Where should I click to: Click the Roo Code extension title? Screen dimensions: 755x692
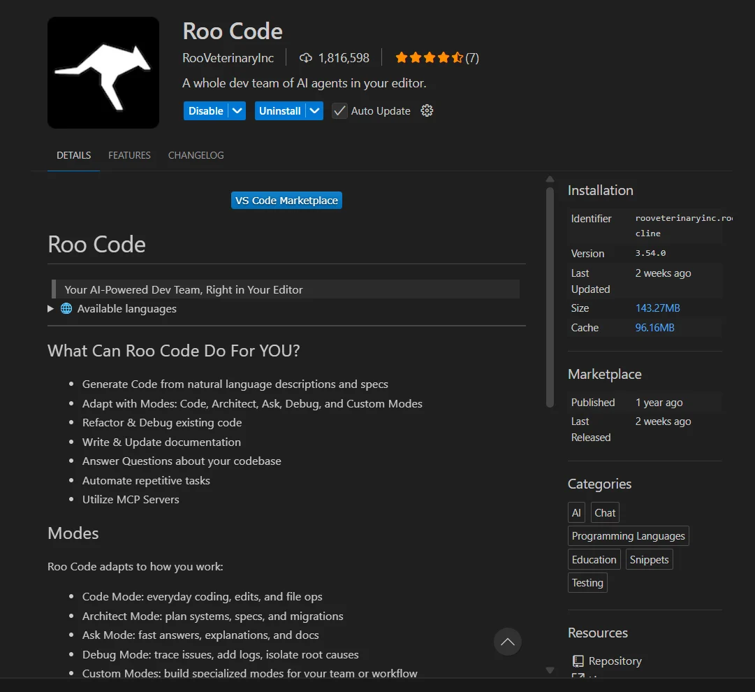tap(233, 31)
